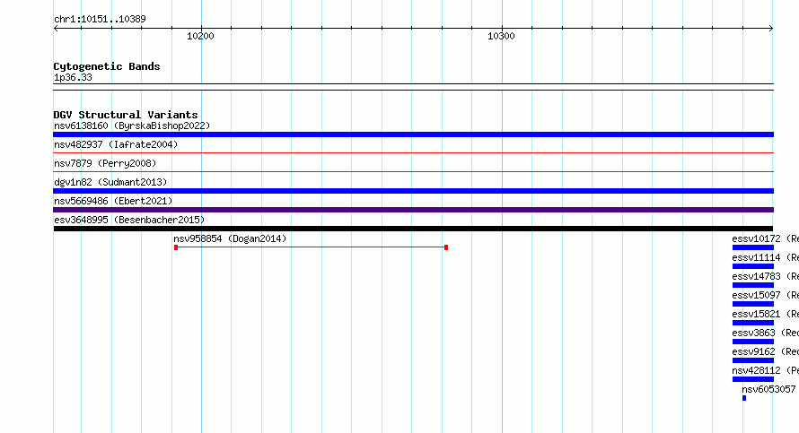Click the nsv6138160 (ByrskaBishop2022) blue variant bar
The width and height of the screenshot is (799, 433).
pos(413,134)
